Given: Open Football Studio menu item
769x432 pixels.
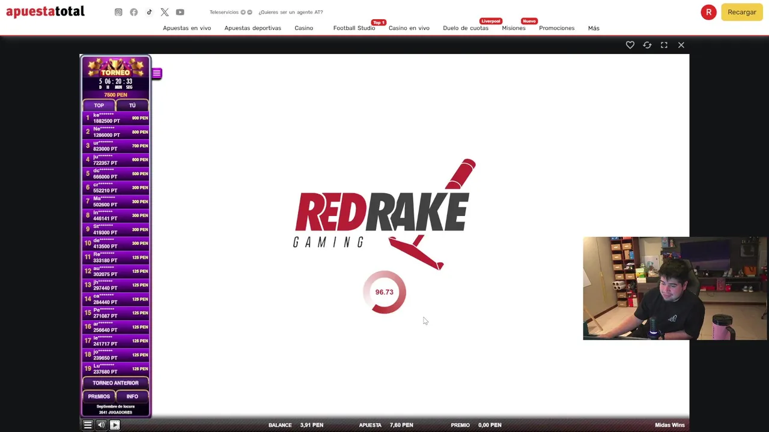Looking at the screenshot, I should point(354,28).
